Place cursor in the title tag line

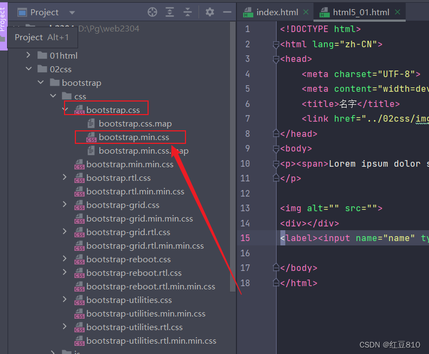(350, 104)
